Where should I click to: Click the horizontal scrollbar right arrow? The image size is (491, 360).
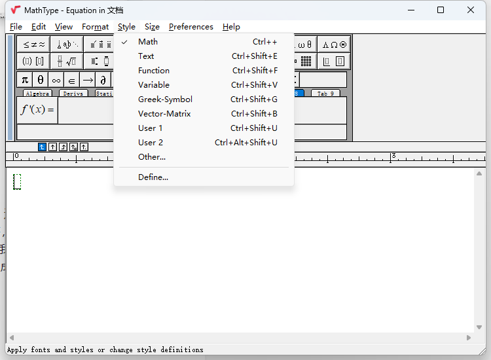pos(469,338)
